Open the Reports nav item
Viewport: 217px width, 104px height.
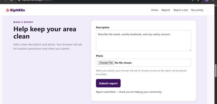pos(166,10)
